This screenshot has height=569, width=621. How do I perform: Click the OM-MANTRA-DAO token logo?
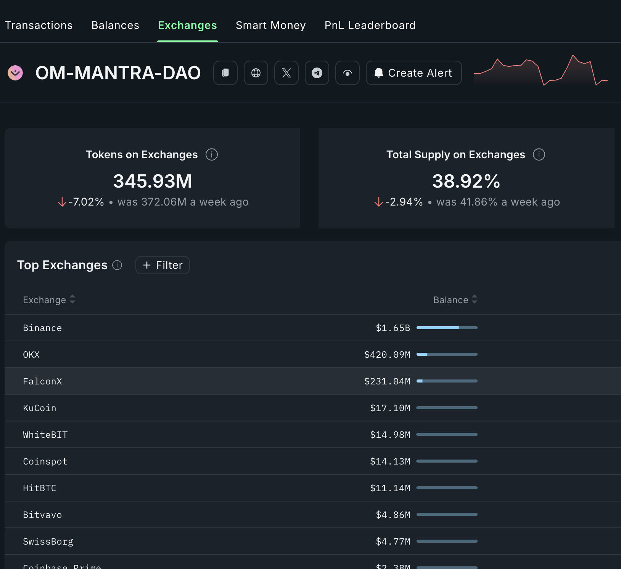(15, 73)
